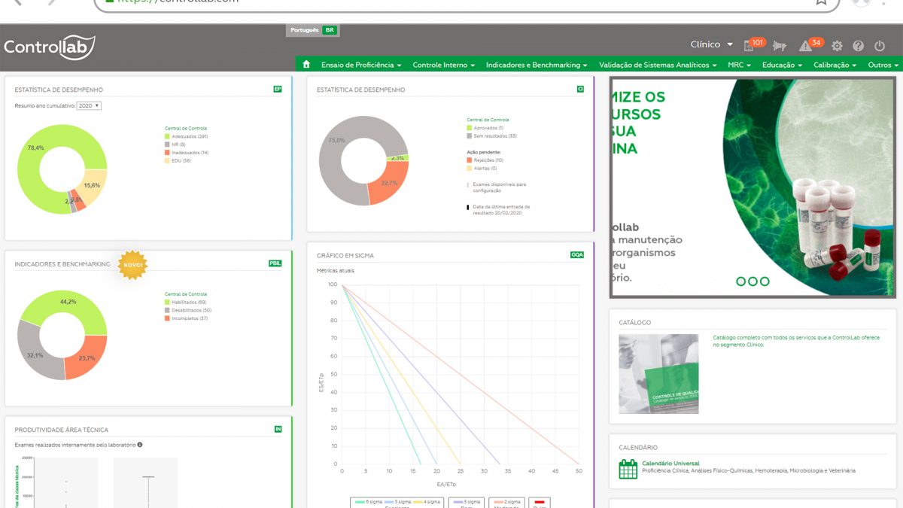This screenshot has width=903, height=508.
Task: Go to the home icon in green navbar
Action: pyautogui.click(x=306, y=65)
